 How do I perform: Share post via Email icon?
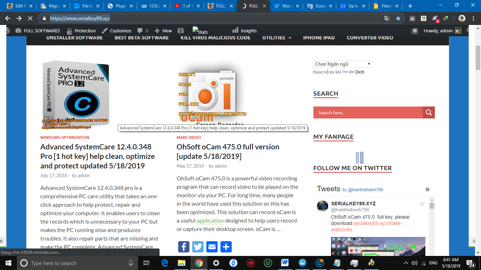[x=212, y=247]
